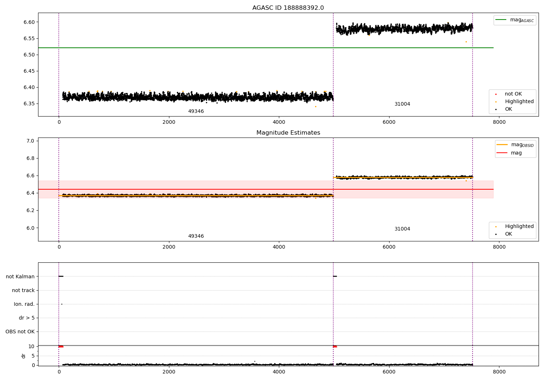Viewport: 544px width, 380px height.
Task: Click the red "not OK" legend marker
Action: (496, 94)
